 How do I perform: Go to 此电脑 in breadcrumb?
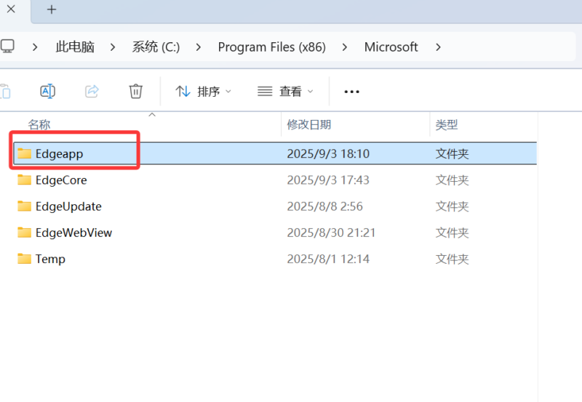coord(75,47)
